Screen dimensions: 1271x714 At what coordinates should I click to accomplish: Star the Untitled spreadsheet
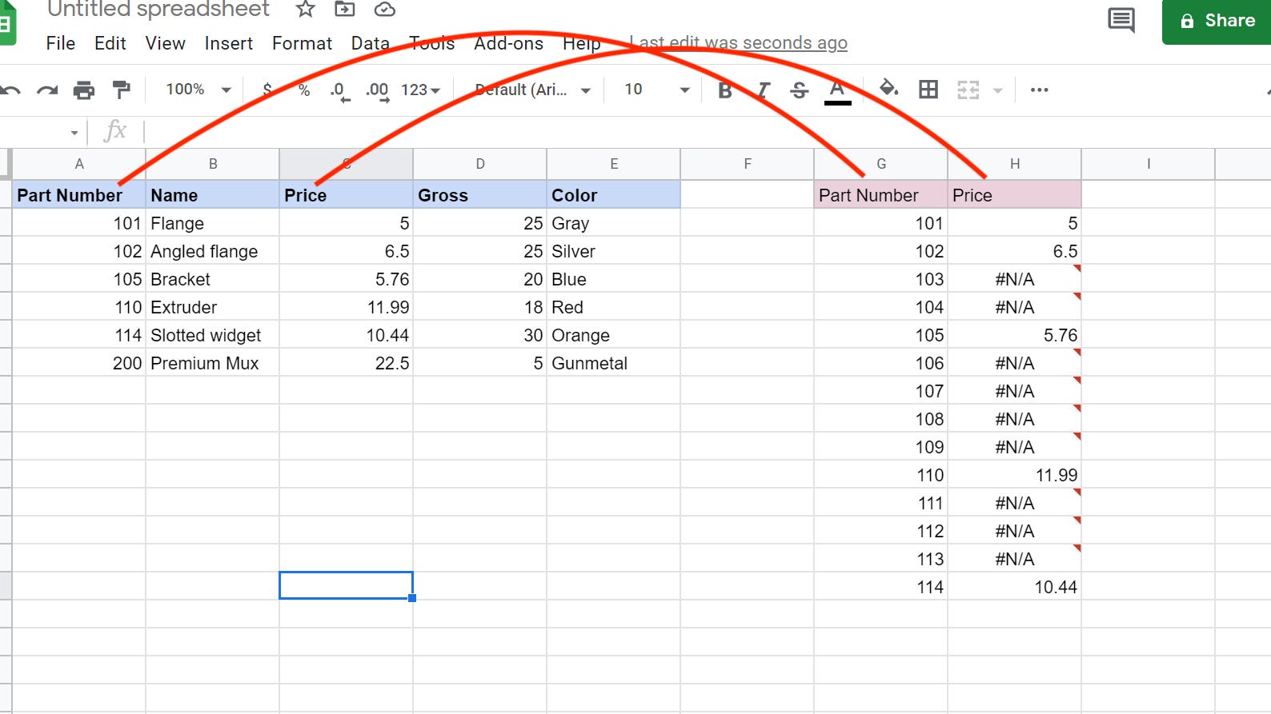pyautogui.click(x=305, y=10)
